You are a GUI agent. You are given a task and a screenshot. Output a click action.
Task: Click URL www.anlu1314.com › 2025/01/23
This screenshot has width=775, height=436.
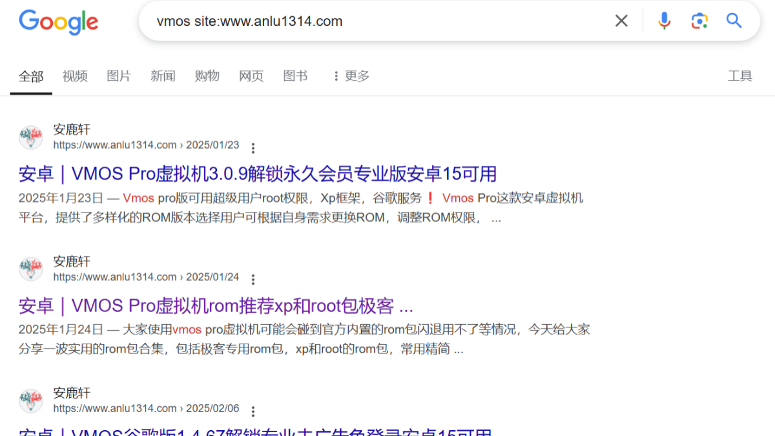coord(146,145)
